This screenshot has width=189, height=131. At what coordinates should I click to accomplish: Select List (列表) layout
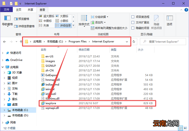click(x=44, y=26)
